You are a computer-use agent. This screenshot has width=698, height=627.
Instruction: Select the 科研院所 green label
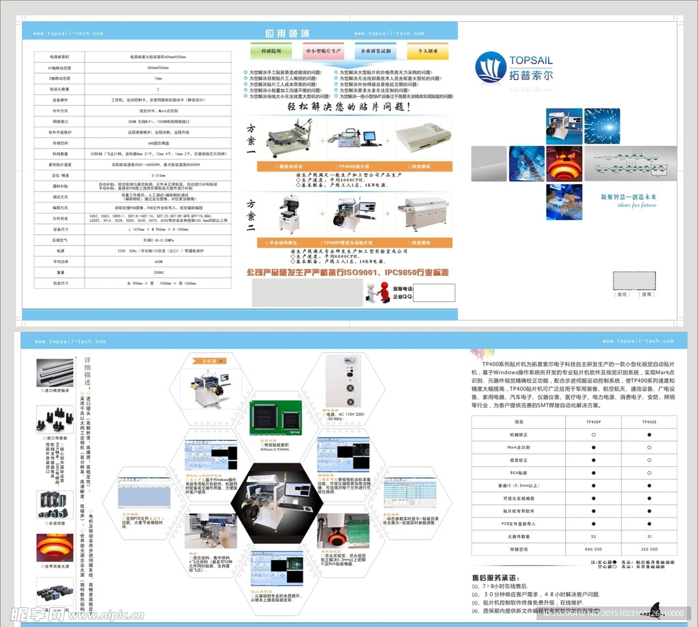point(271,51)
